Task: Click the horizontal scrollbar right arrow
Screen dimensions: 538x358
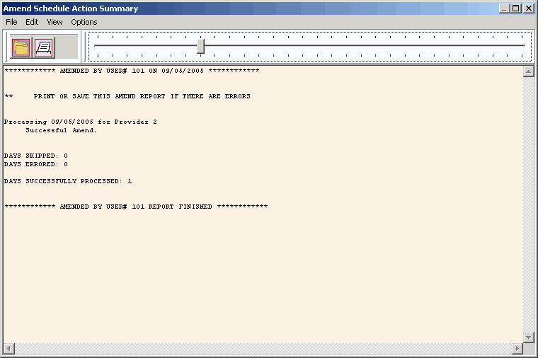Action: (x=517, y=349)
